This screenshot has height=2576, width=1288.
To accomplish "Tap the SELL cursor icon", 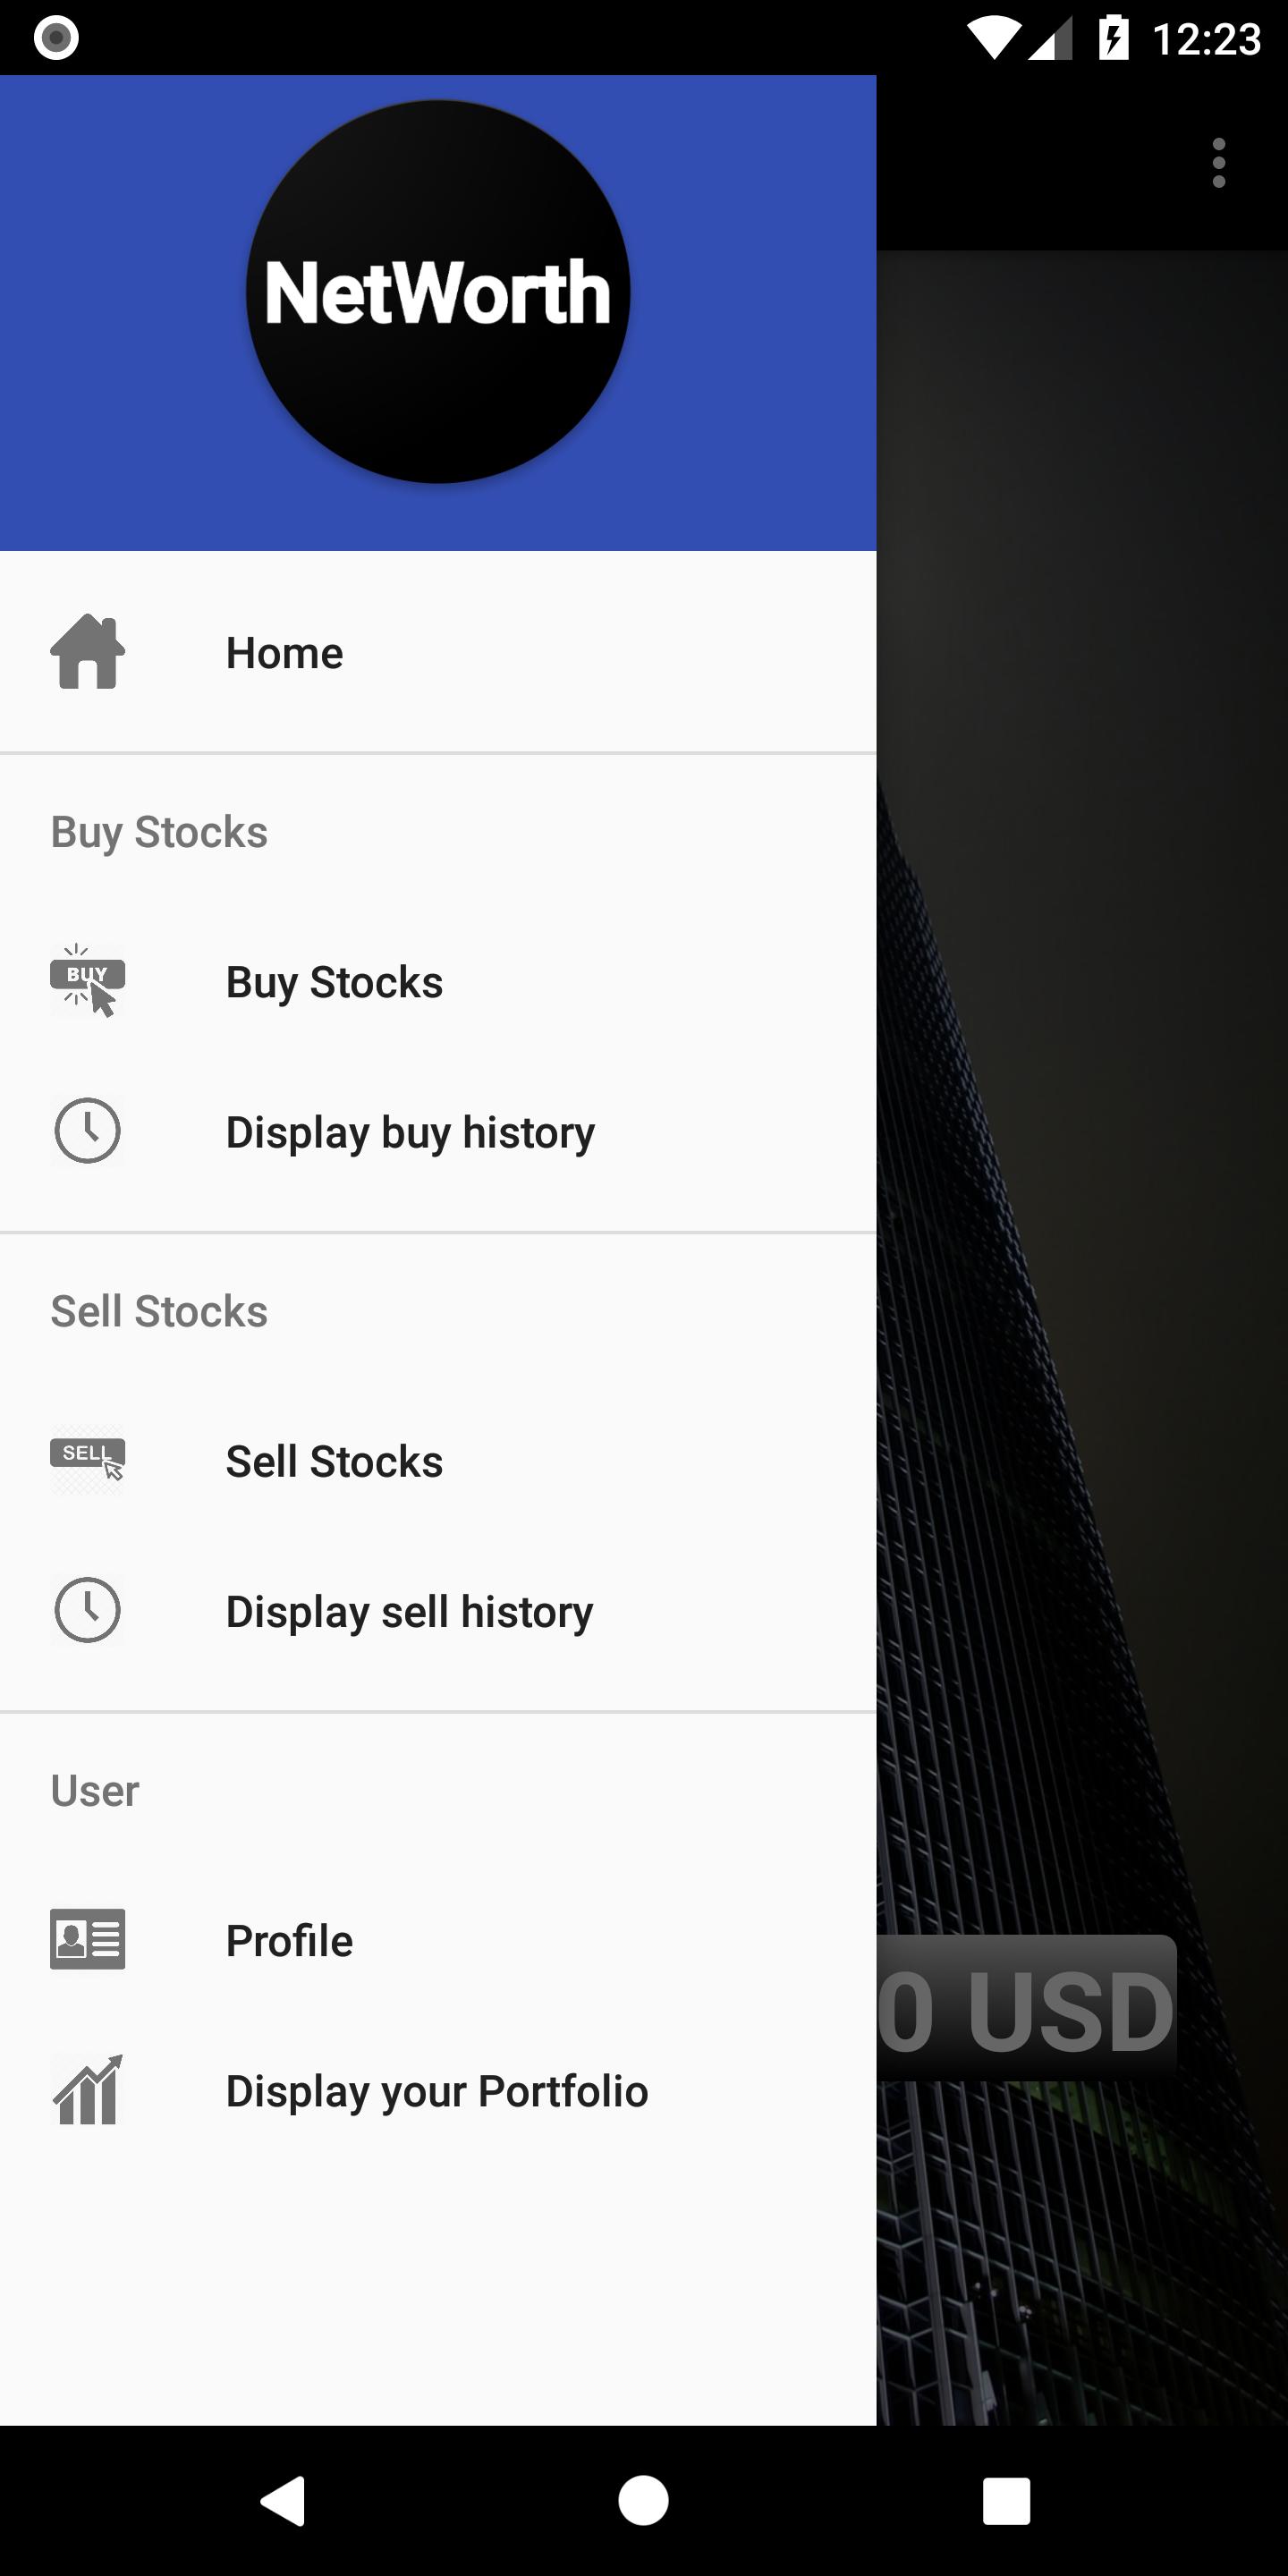I will (x=88, y=1460).
